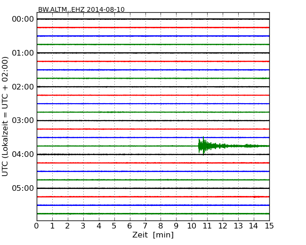Click the x-axis tick label 2
The image size is (306, 245).
click(67, 226)
